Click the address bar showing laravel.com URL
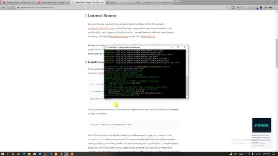Image resolution: width=278 pixels, height=156 pixels. point(122,8)
